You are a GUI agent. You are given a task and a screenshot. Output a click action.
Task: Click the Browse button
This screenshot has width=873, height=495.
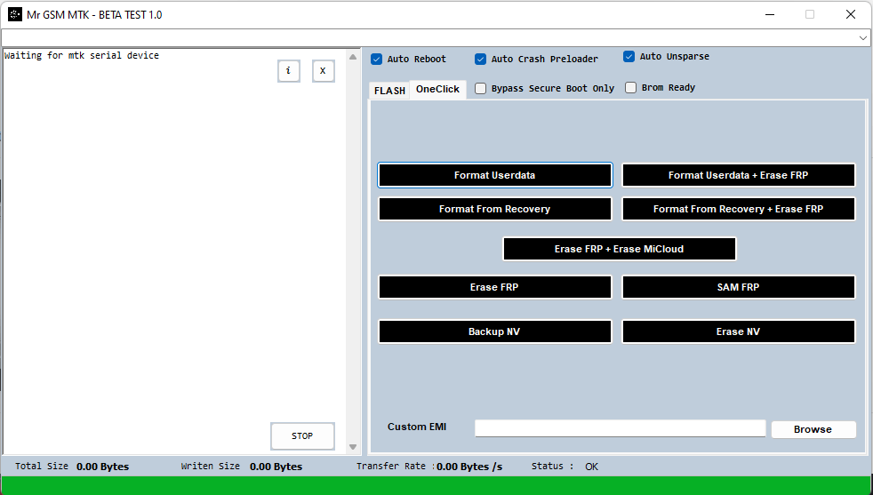click(813, 429)
